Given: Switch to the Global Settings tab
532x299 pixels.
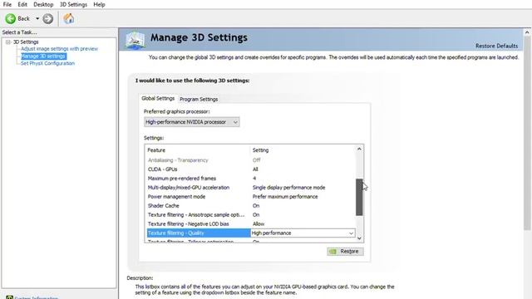Looking at the screenshot, I should click(158, 98).
